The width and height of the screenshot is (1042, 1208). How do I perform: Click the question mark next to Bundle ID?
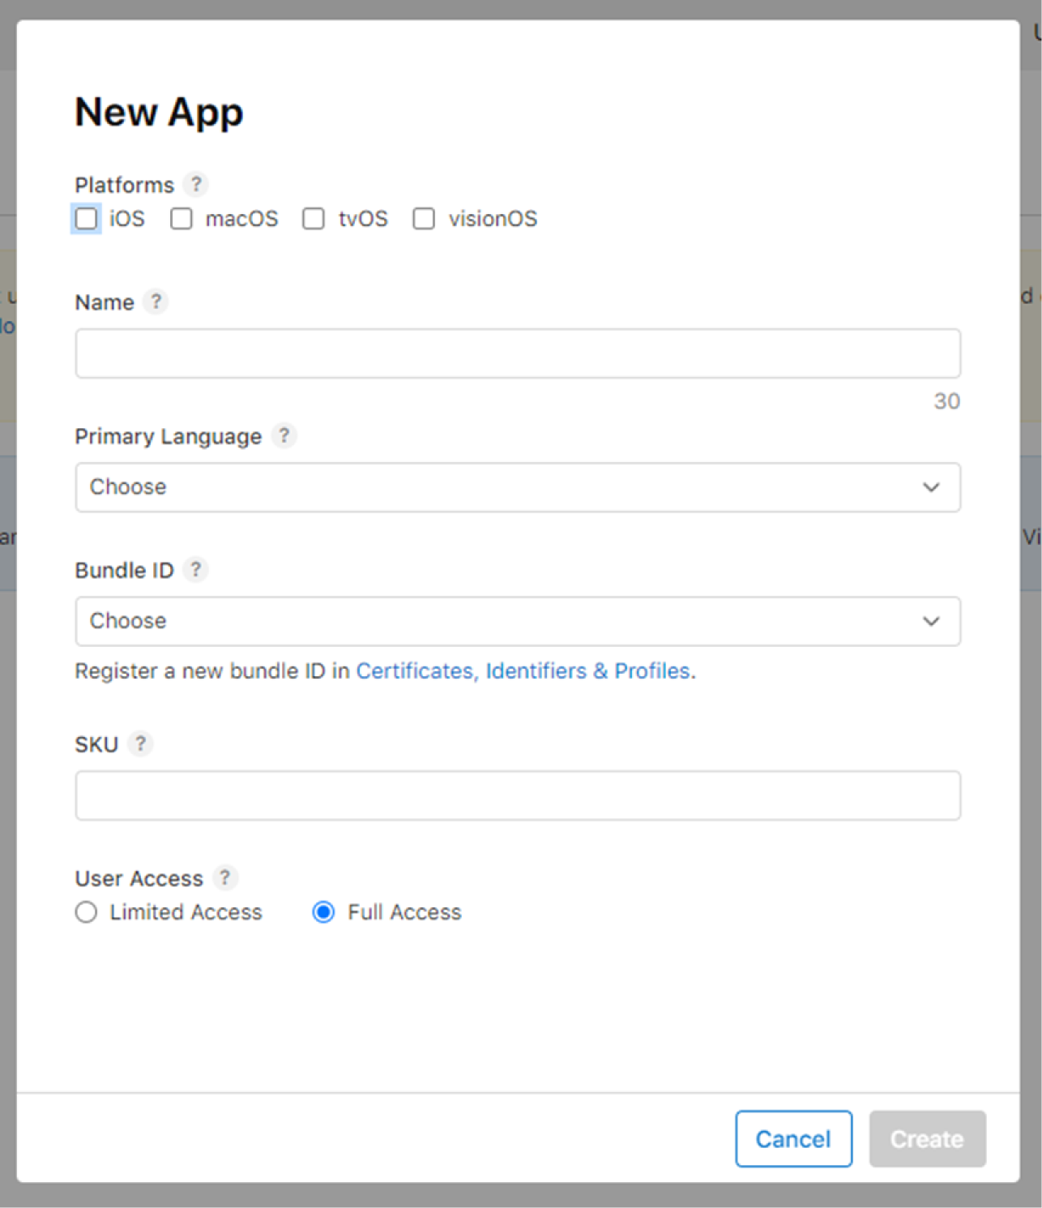pyautogui.click(x=195, y=570)
